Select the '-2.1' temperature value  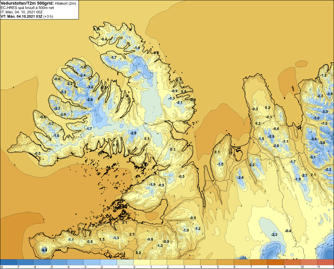coord(179,103)
